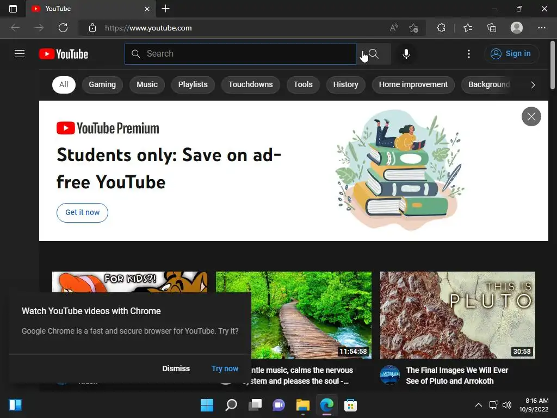Click Try now in Chrome popup
The image size is (557, 418).
[225, 368]
